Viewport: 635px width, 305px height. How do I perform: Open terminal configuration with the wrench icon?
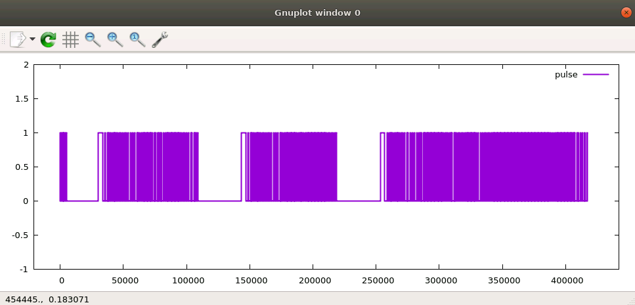(x=160, y=39)
